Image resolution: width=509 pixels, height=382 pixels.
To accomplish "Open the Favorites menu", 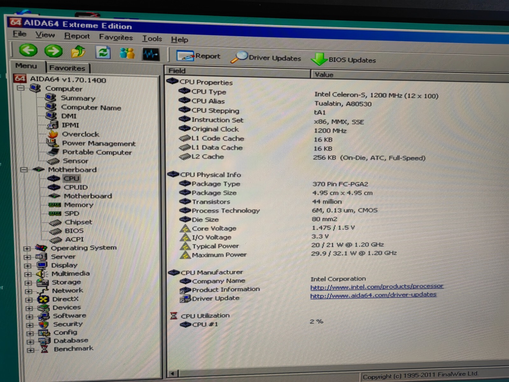I will (x=116, y=37).
